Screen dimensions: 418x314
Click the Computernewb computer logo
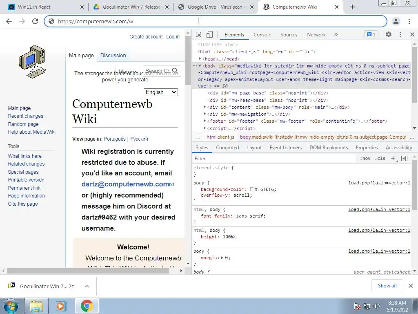tap(33, 62)
